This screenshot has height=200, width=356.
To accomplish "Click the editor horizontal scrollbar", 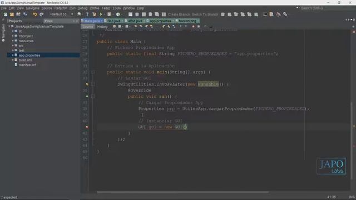I will [x=183, y=192].
